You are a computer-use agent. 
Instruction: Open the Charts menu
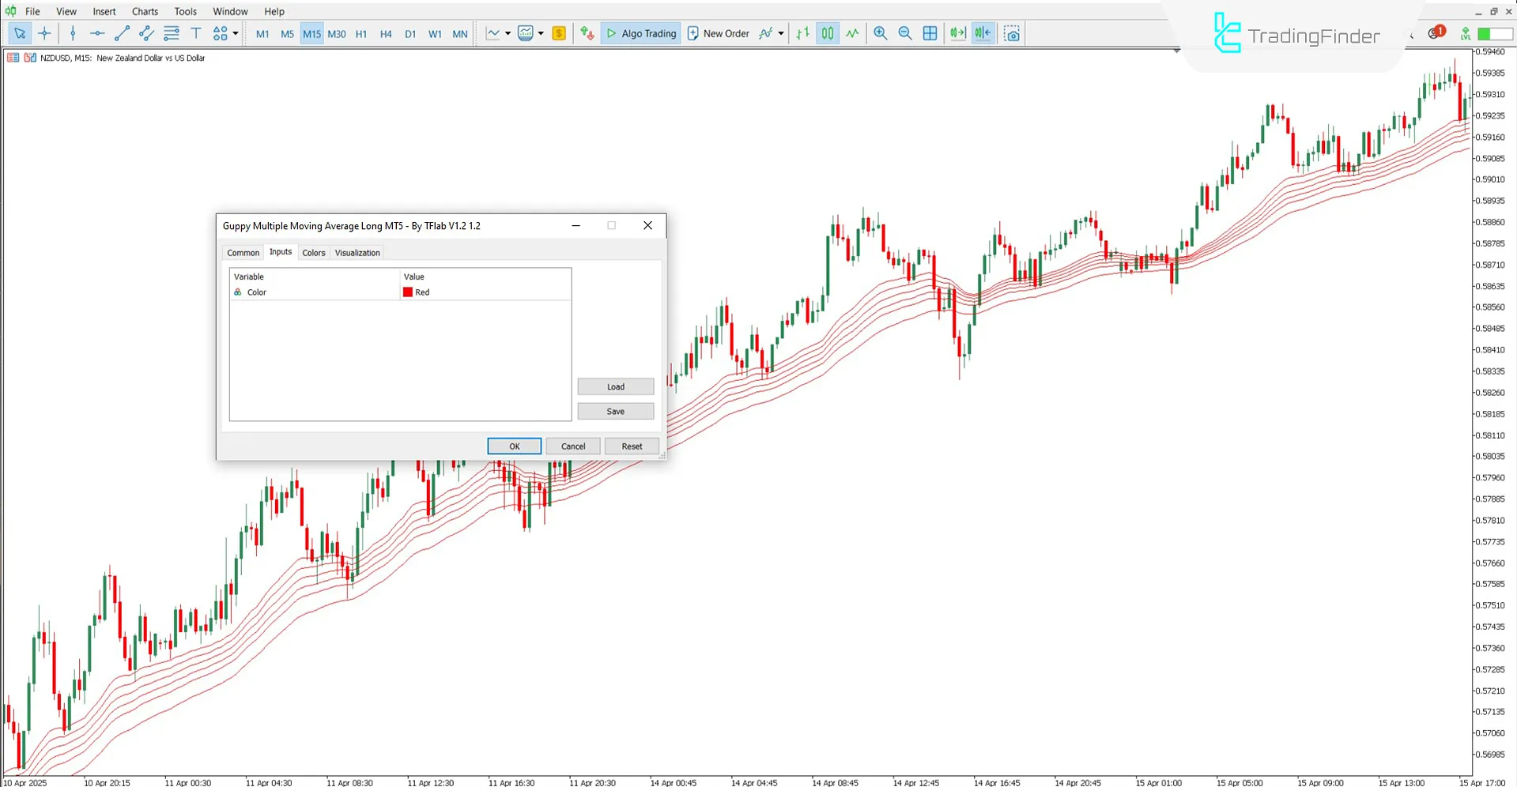pyautogui.click(x=144, y=11)
